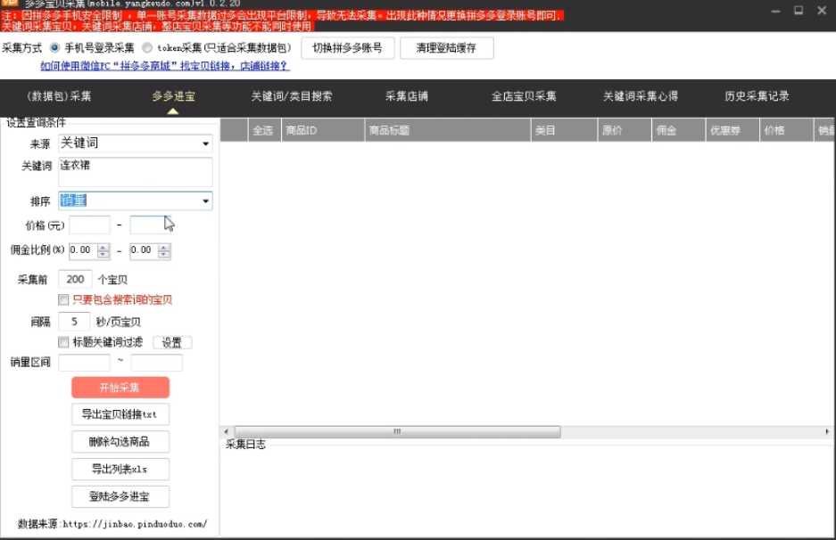Viewport: 836px width, 540px height.
Task: View the 历史采集记录 tab
Action: 757,96
